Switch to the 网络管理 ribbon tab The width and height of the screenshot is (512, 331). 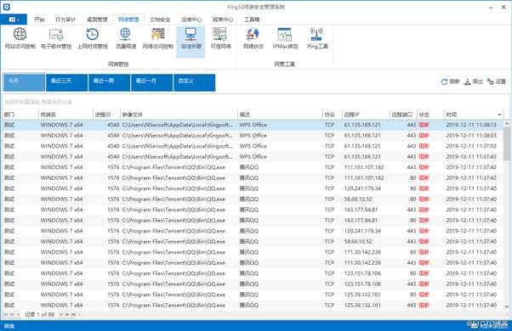tap(128, 20)
